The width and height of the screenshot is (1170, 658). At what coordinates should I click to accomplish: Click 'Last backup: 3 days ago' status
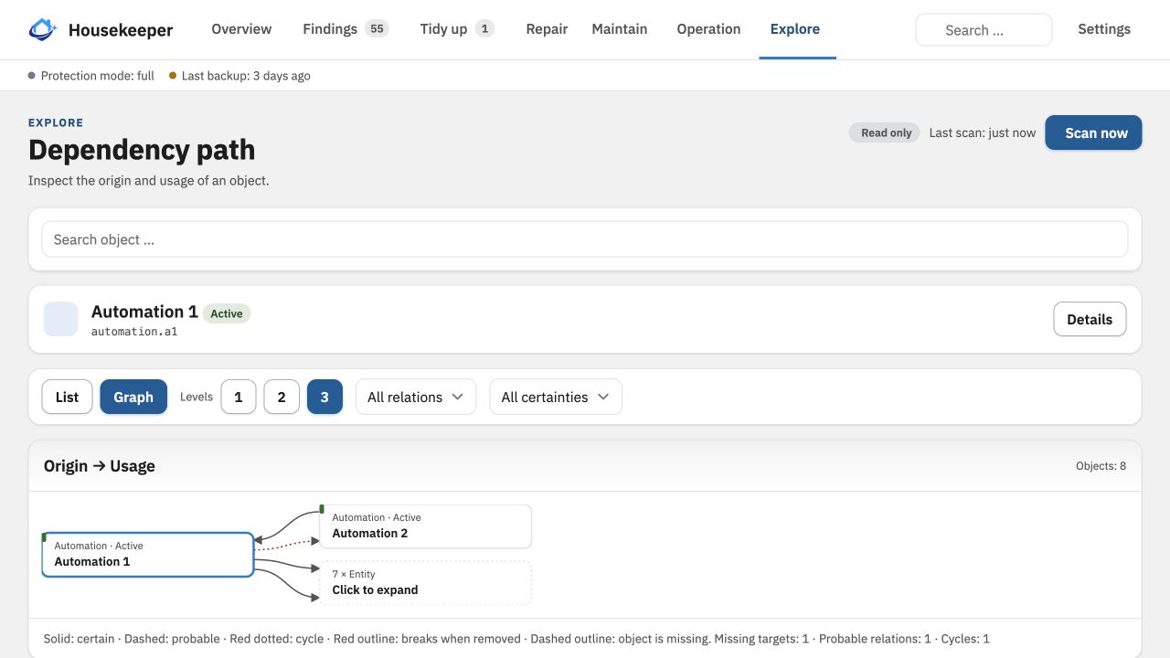pyautogui.click(x=239, y=76)
